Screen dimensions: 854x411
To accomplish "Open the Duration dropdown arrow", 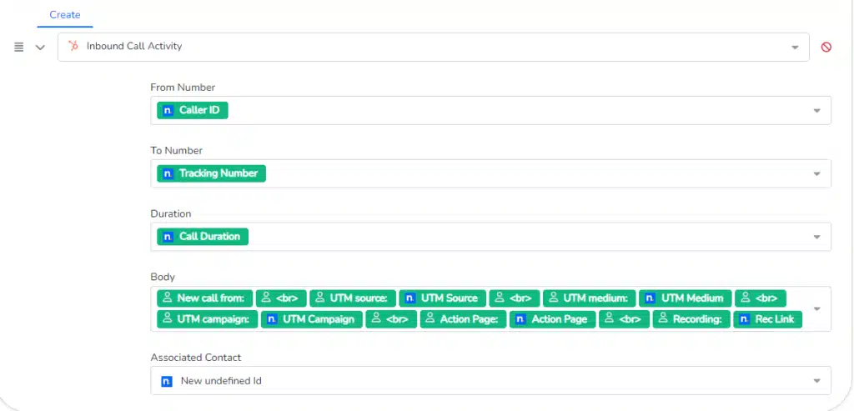I will pos(817,237).
